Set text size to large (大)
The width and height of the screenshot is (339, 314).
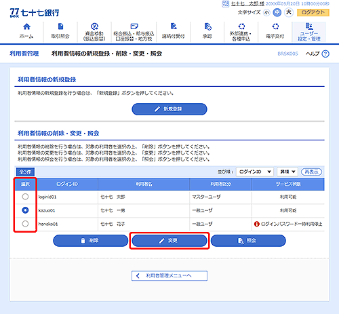289,12
